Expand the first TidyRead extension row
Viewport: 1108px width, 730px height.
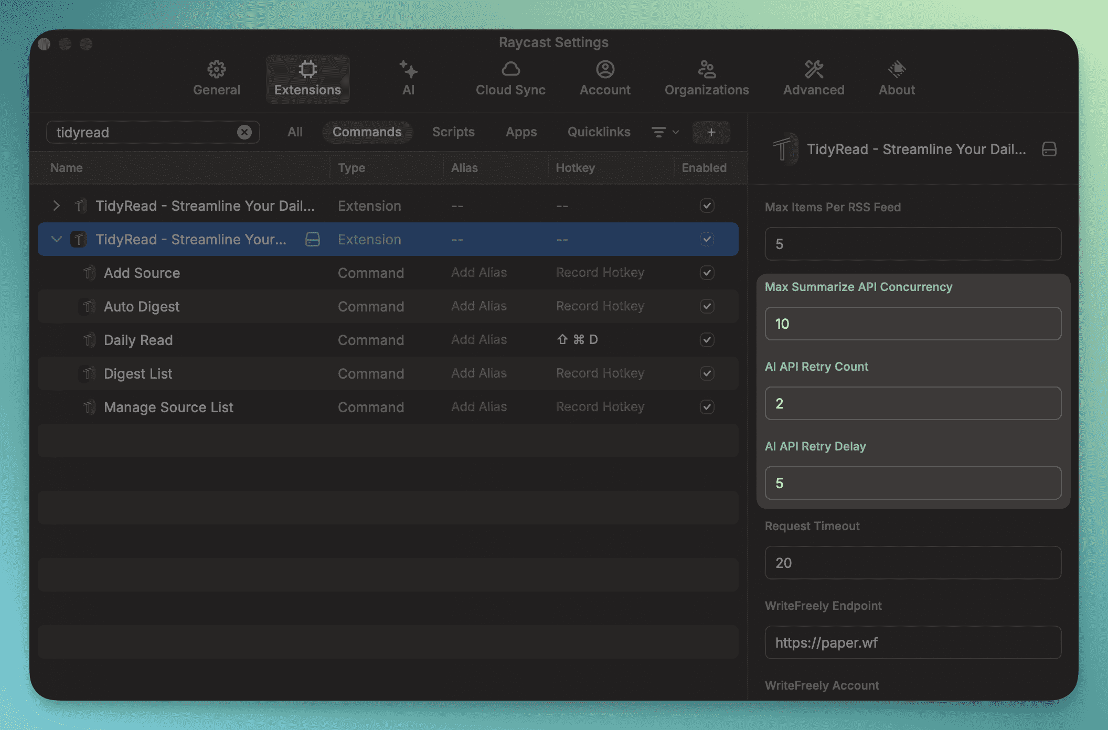[x=56, y=206]
